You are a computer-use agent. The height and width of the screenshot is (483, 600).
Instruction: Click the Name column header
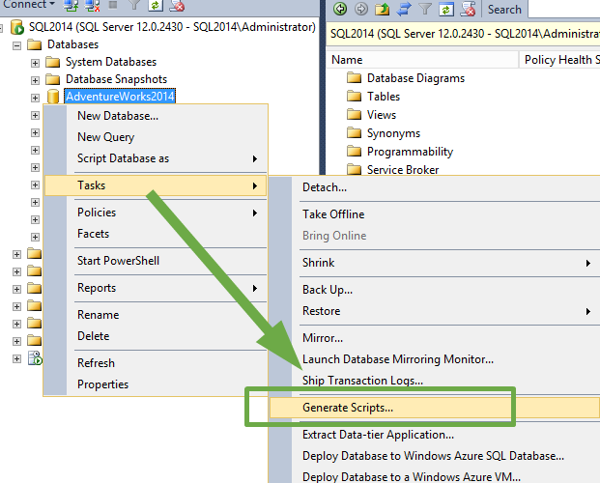click(422, 60)
